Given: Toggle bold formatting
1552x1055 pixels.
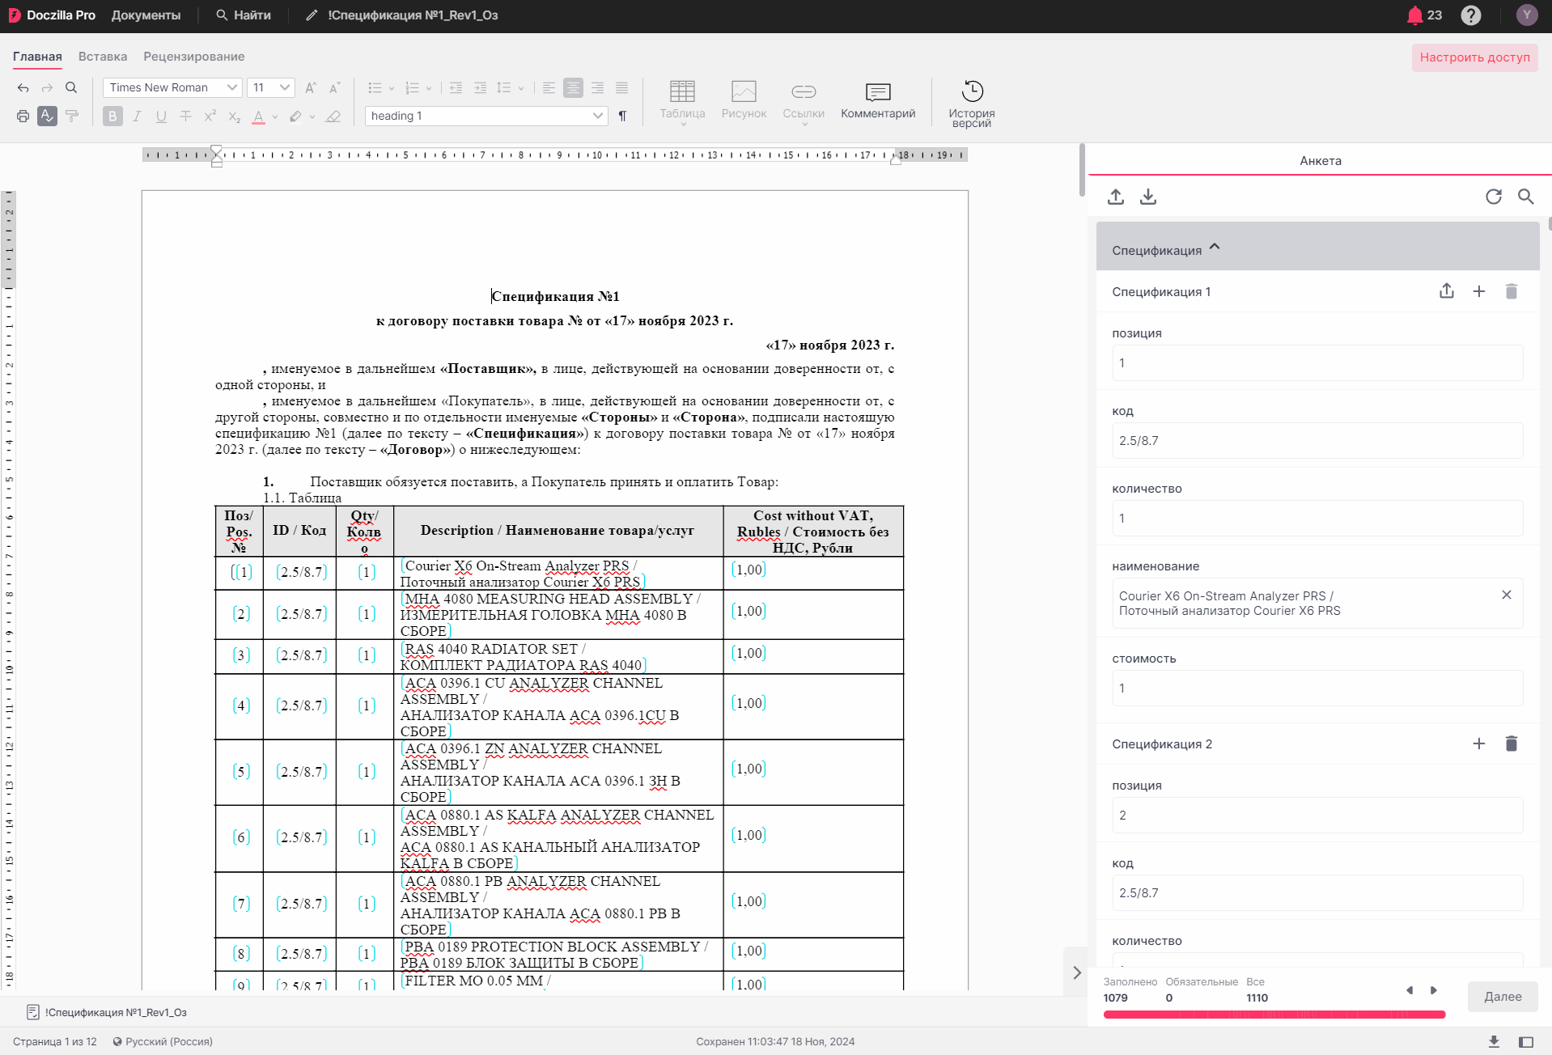Looking at the screenshot, I should (112, 117).
